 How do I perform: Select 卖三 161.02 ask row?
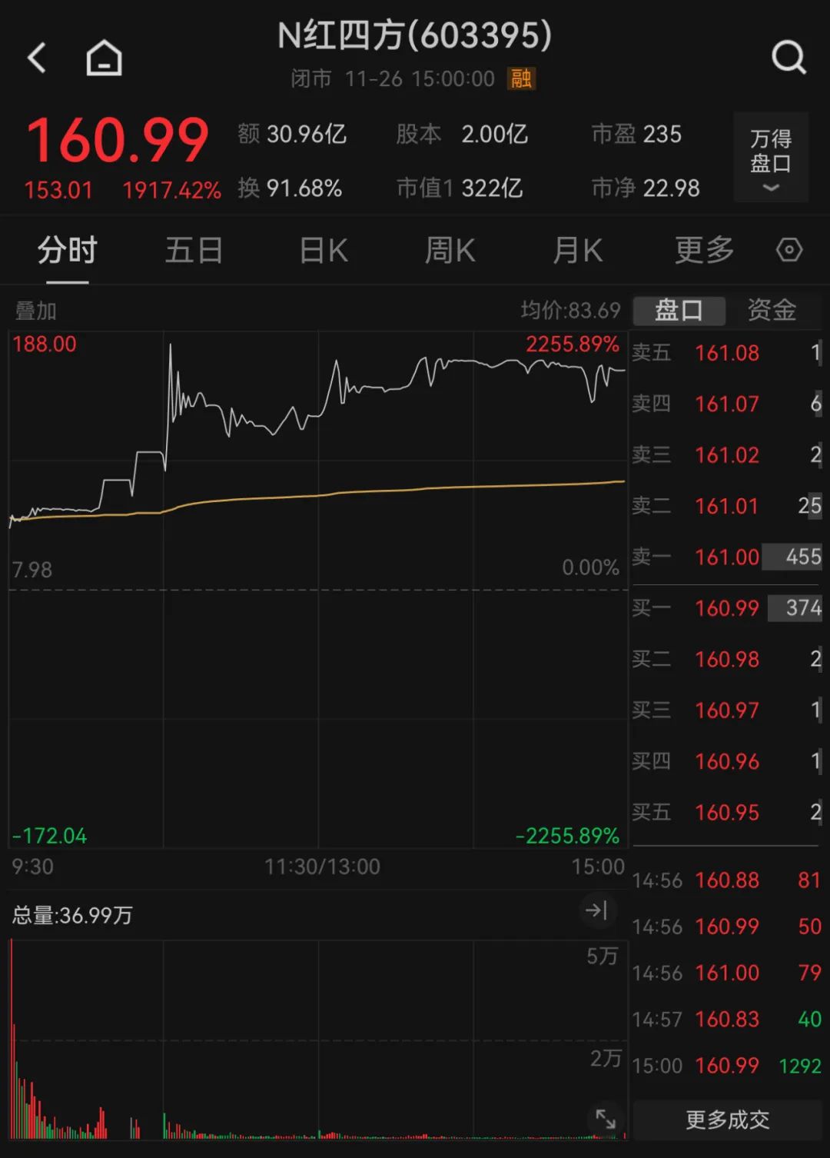[726, 454]
